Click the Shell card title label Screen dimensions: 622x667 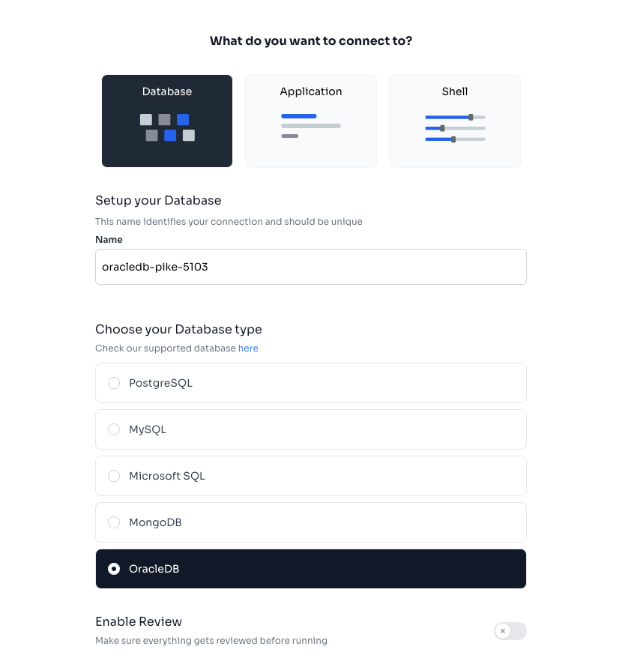point(455,91)
